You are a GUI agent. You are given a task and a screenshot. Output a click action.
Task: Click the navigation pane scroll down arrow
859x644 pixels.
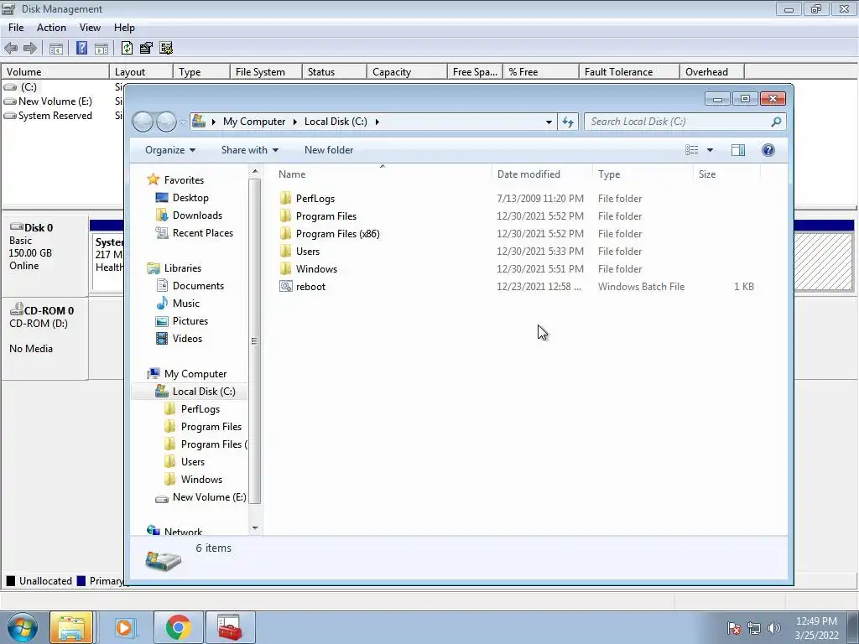coord(255,528)
